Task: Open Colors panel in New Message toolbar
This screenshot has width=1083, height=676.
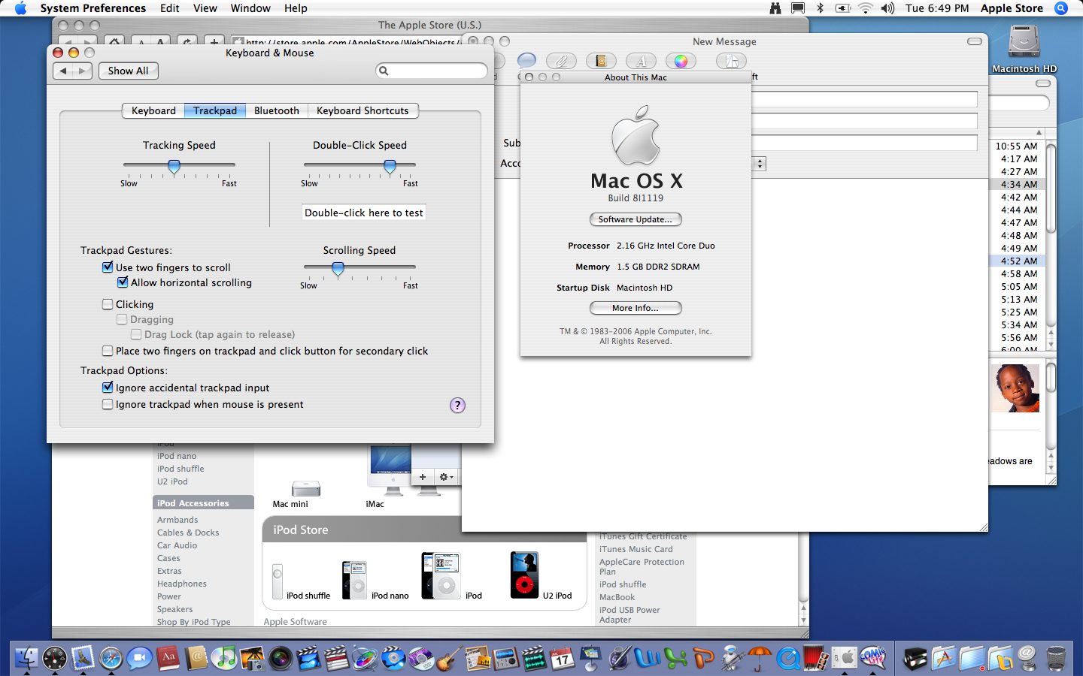Action: (681, 61)
